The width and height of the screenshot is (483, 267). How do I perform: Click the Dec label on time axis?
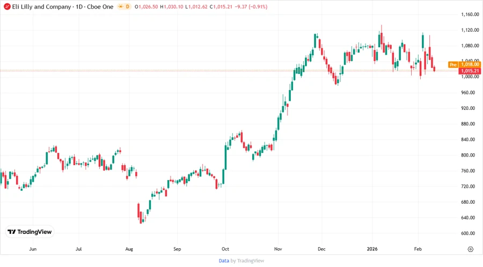coord(321,249)
